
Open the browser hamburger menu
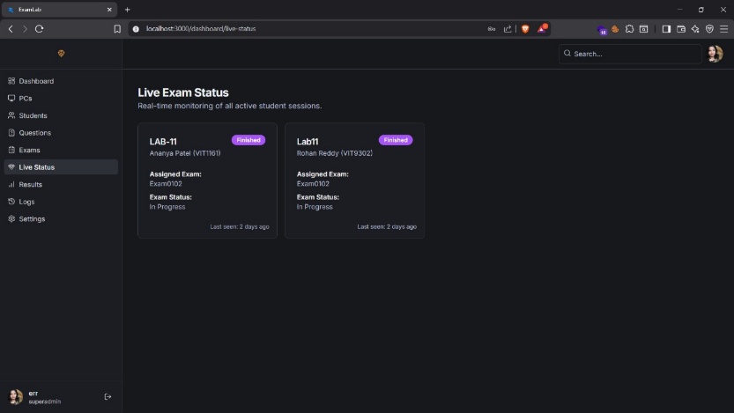(x=724, y=29)
